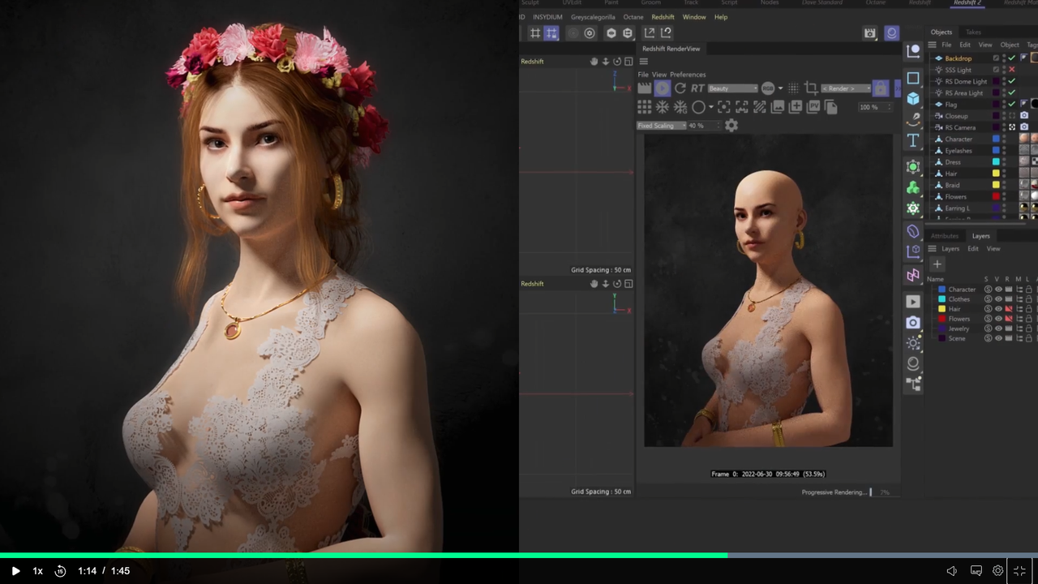Click the Character object blue layer swatch

996,139
